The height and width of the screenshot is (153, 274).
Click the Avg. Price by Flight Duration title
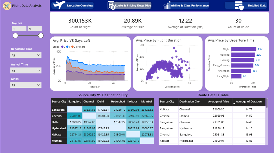[159, 40]
